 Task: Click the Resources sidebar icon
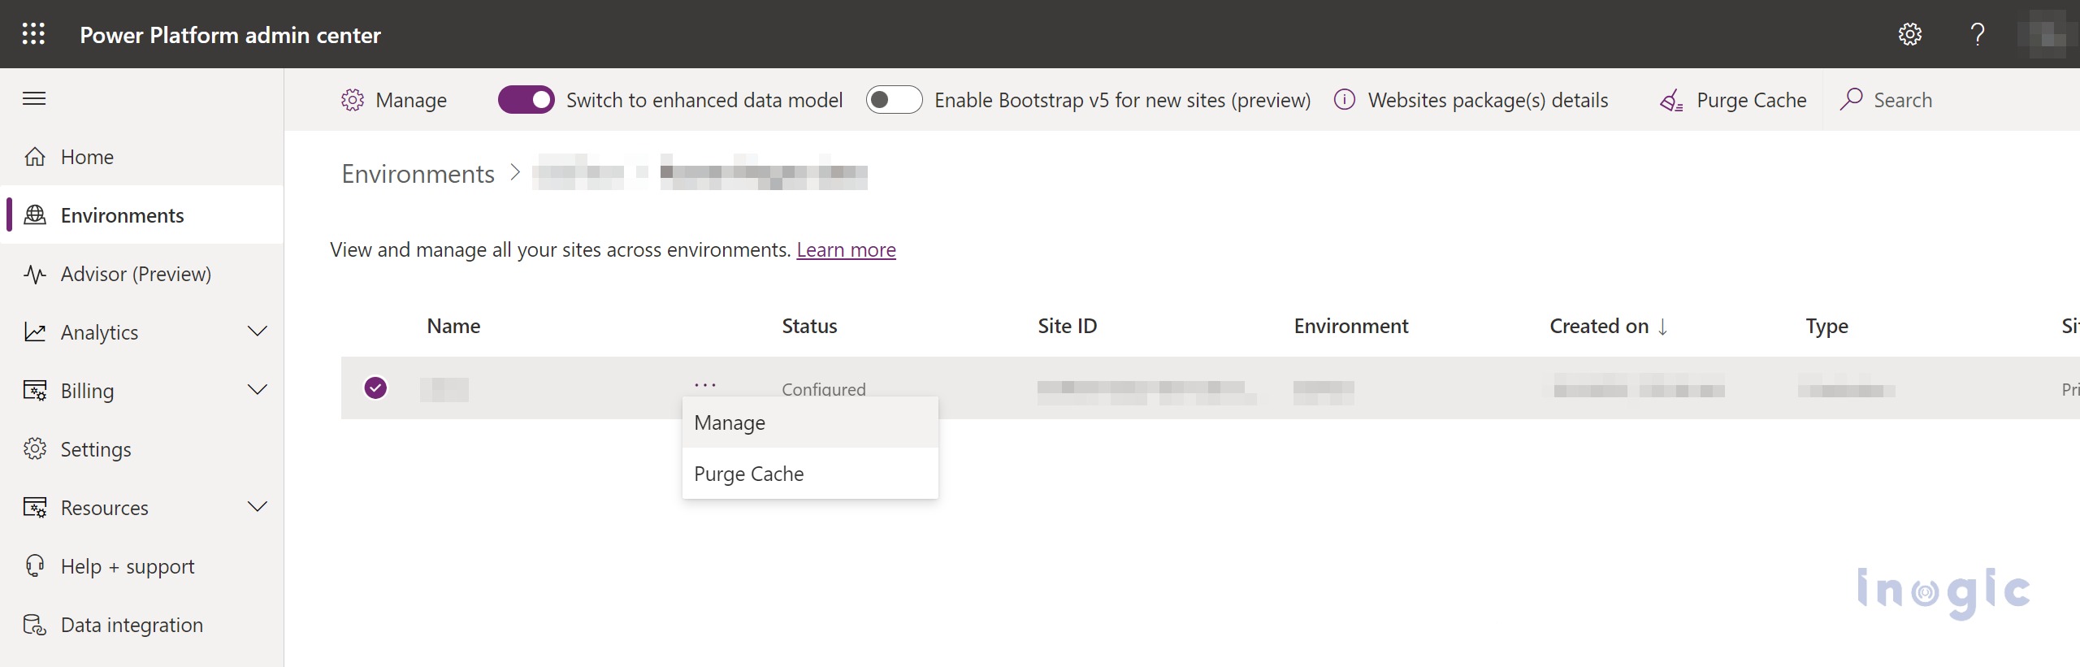pos(35,508)
